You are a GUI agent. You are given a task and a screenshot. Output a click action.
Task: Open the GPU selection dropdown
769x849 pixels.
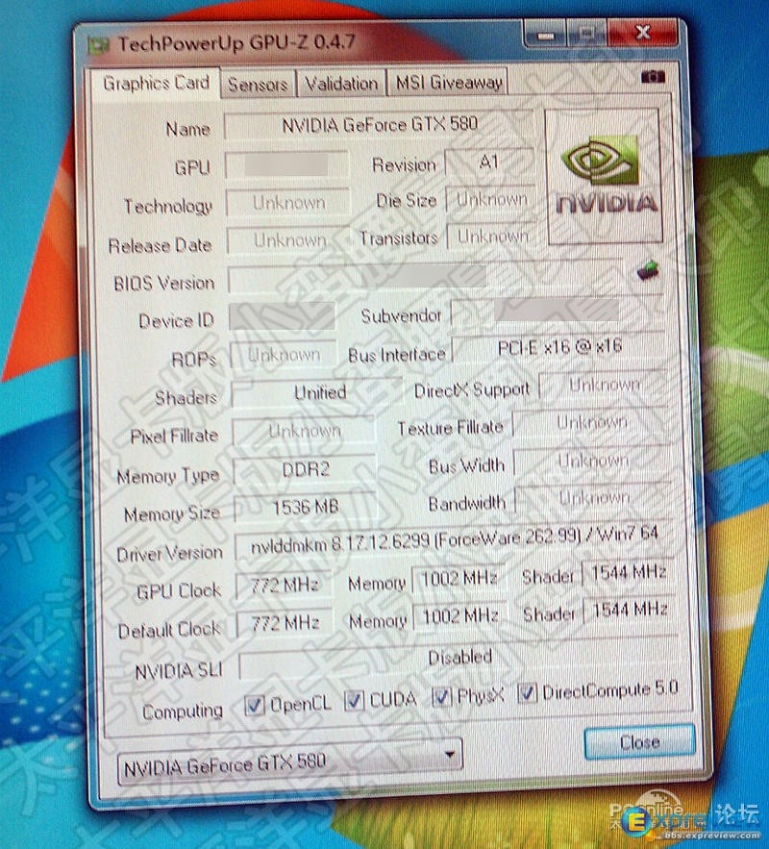(x=289, y=762)
